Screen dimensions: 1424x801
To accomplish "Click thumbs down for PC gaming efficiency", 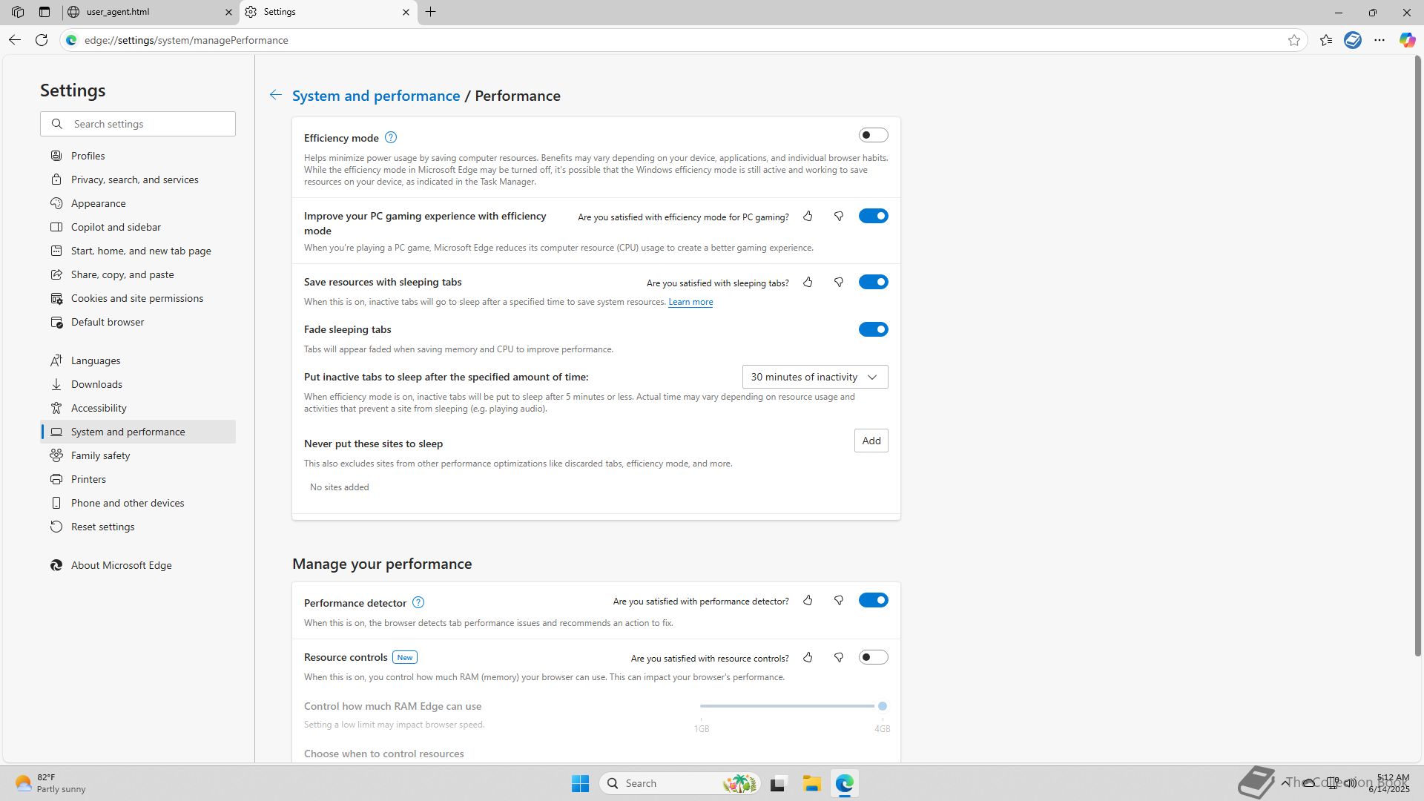I will click(x=839, y=217).
